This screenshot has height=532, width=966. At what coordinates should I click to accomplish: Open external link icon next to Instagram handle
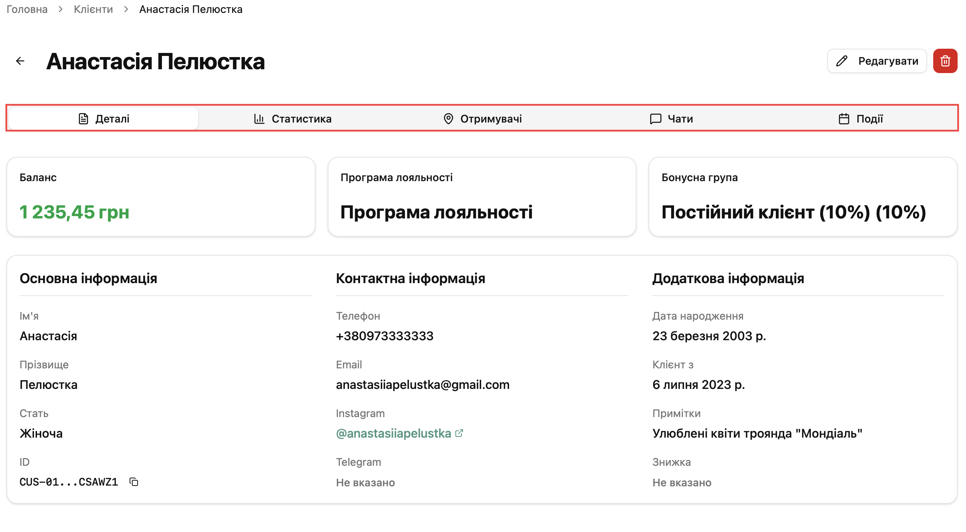coord(459,433)
